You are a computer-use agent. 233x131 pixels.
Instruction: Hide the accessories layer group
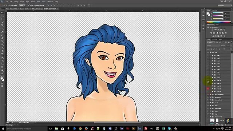click(x=208, y=97)
